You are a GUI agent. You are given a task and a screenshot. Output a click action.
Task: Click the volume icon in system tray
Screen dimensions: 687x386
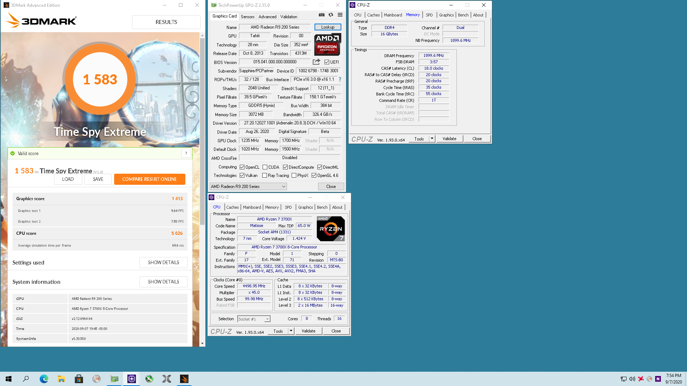[632, 379]
